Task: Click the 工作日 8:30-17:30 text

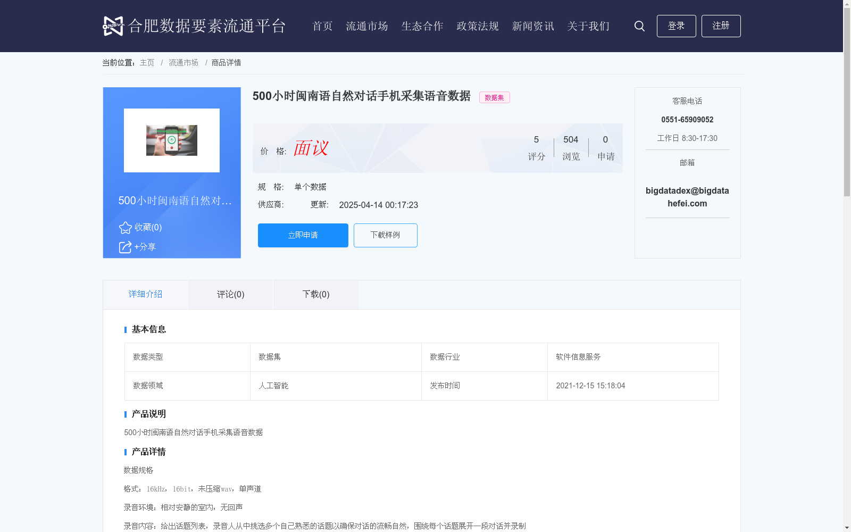Action: click(x=687, y=138)
